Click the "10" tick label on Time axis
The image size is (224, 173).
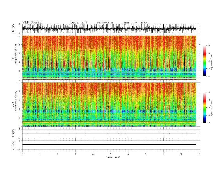(x=199, y=154)
